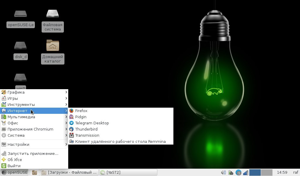Open the volume control tray icon
The width and height of the screenshot is (300, 176).
pyautogui.click(x=223, y=172)
